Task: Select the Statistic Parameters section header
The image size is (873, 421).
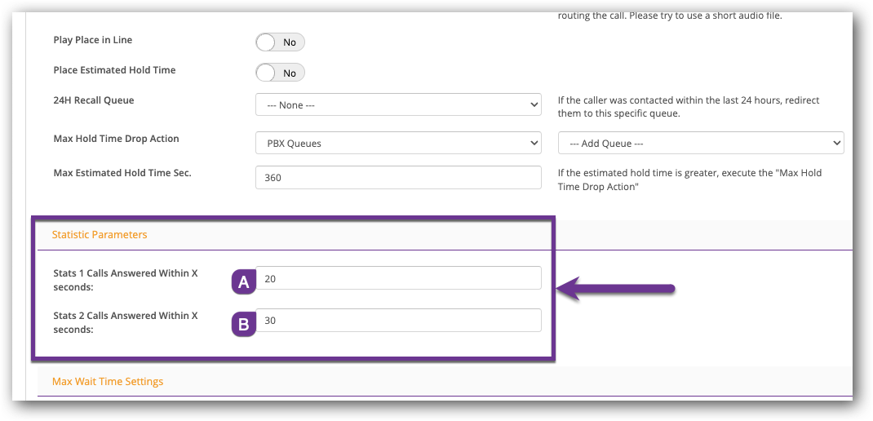Action: tap(100, 235)
